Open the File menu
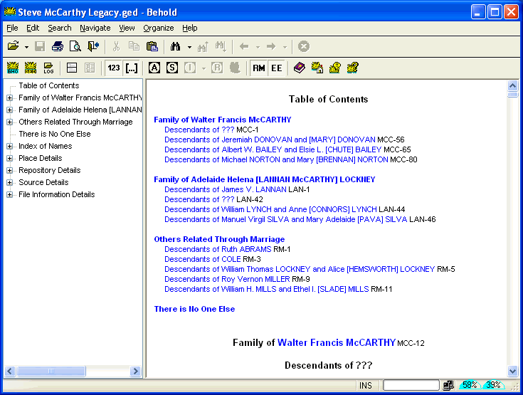This screenshot has width=523, height=395. point(12,28)
